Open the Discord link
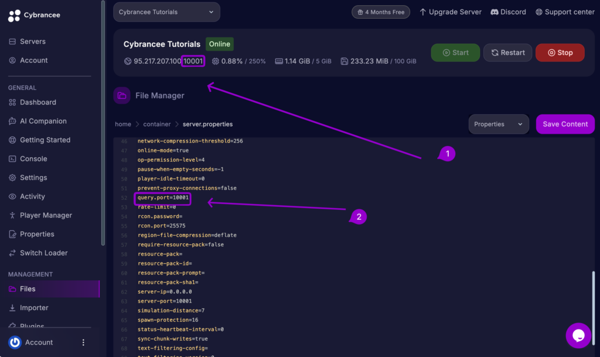The image size is (600, 357). coord(508,12)
